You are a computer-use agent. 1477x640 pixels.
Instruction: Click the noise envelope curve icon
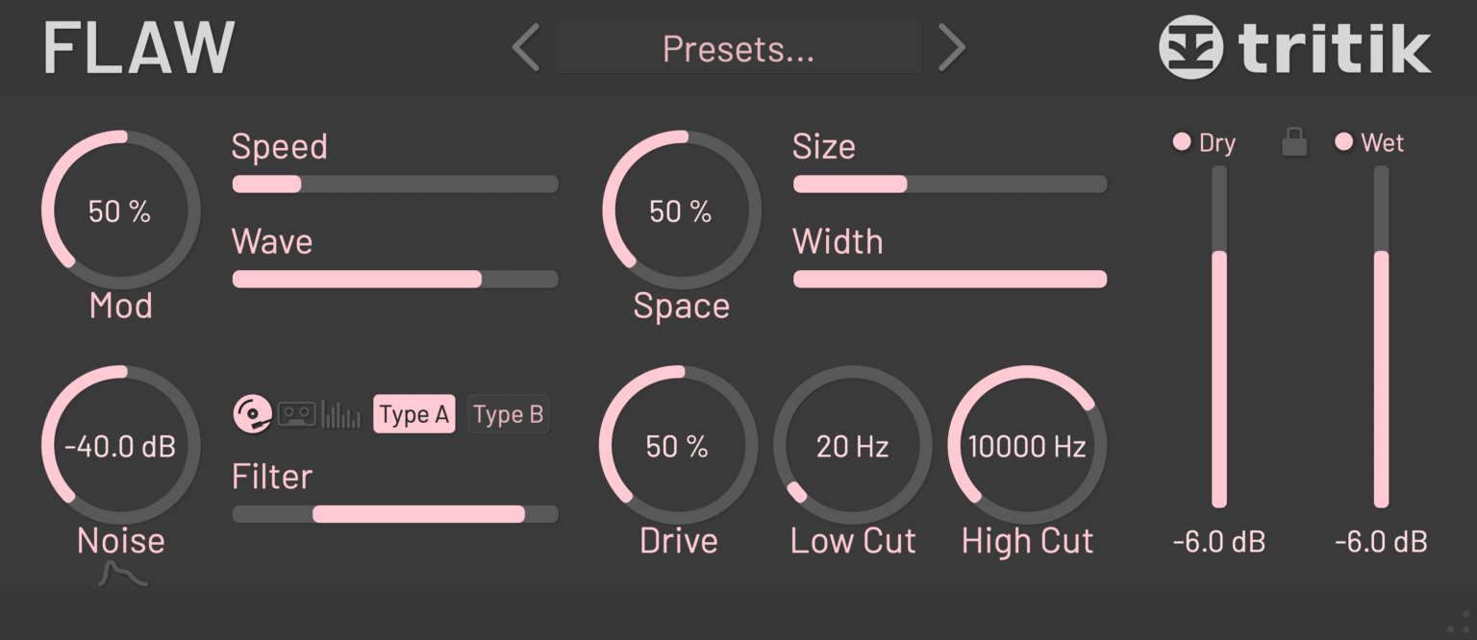click(x=123, y=575)
